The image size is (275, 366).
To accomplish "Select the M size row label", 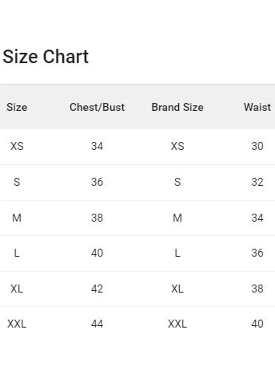I will click(x=17, y=218).
